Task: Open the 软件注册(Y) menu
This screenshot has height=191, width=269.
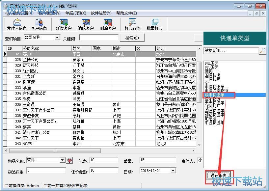Action: click(101, 13)
